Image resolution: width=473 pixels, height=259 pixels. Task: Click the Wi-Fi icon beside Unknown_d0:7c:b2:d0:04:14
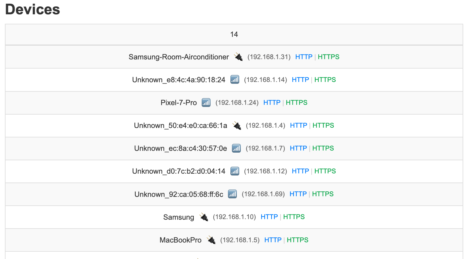(x=235, y=171)
